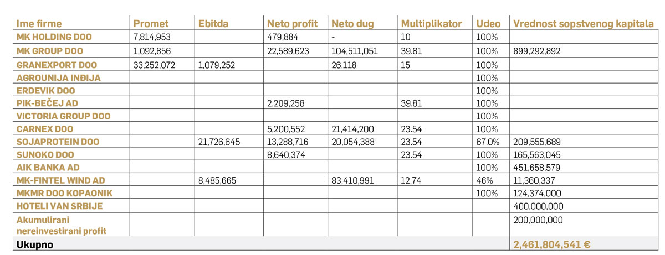Click the 'Ebitda' column header
The height and width of the screenshot is (255, 665).
pos(213,24)
